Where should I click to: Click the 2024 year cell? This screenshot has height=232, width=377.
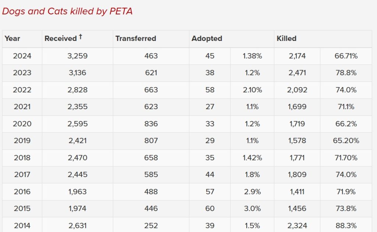coord(22,56)
